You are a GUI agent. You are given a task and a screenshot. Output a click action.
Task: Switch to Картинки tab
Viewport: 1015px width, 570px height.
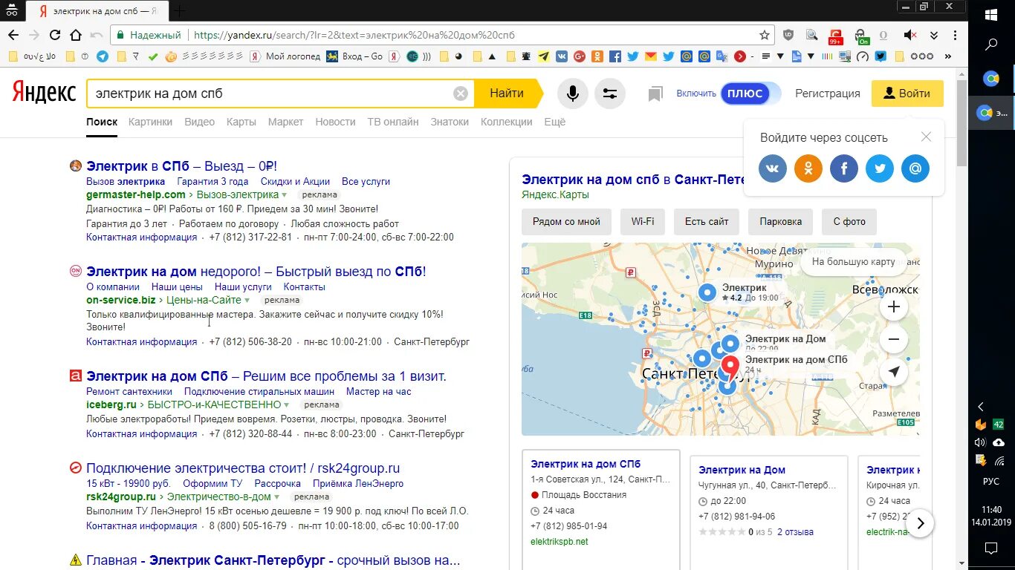[x=150, y=122]
